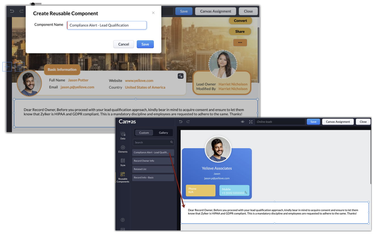Open the three-dots more options button
This screenshot has width=373, height=234.
coord(240,43)
